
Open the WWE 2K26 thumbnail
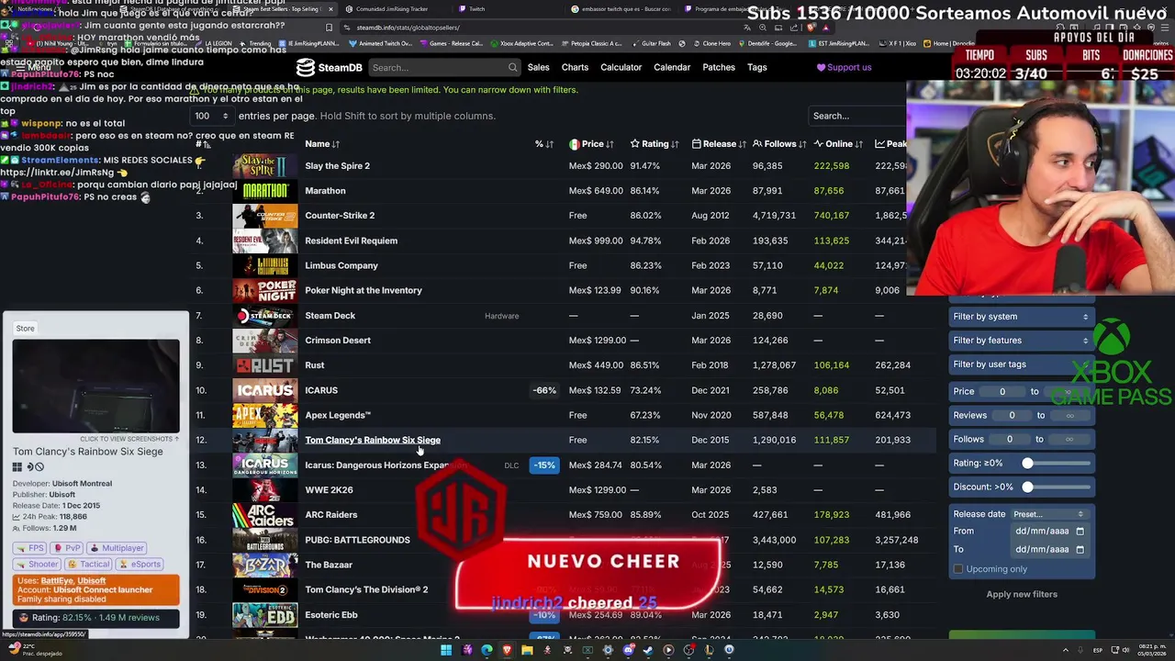click(265, 490)
